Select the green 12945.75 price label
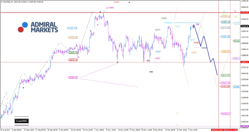Screen dimensions: 249x132 [73, 53]
